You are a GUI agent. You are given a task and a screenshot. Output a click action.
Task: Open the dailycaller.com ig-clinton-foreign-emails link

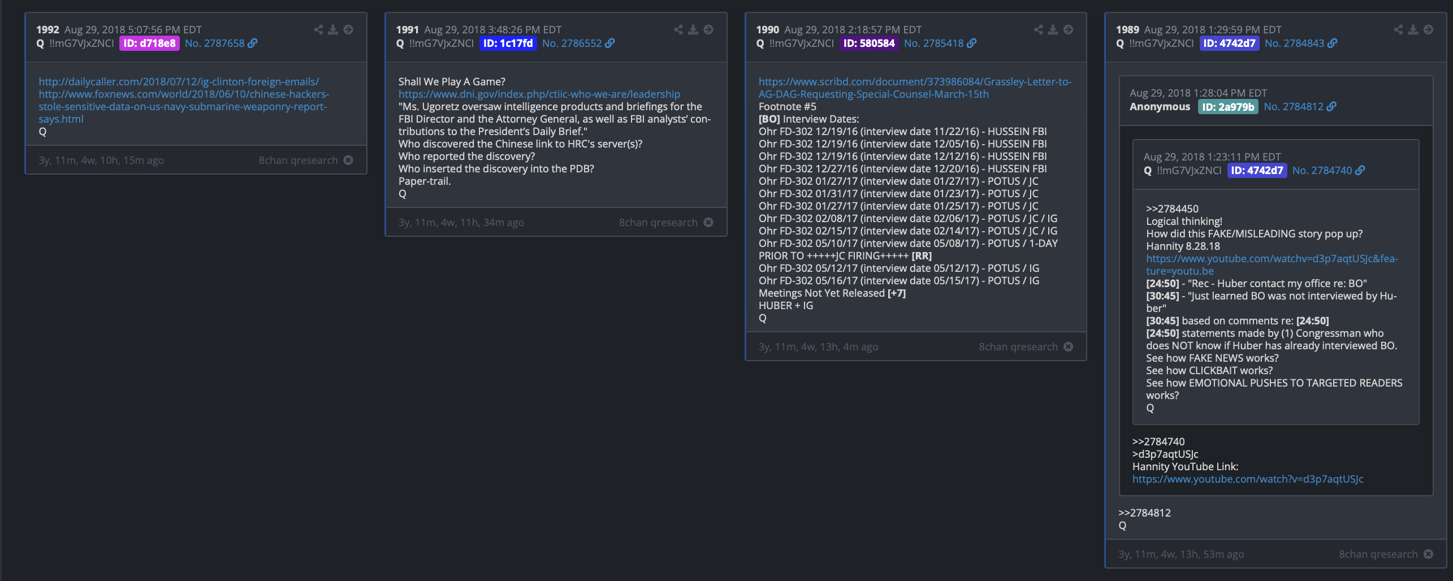pyautogui.click(x=179, y=81)
